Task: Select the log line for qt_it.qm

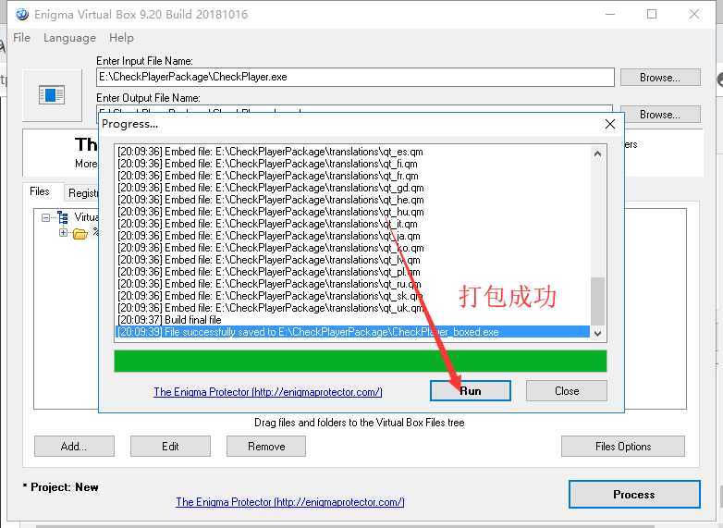Action: click(x=353, y=224)
